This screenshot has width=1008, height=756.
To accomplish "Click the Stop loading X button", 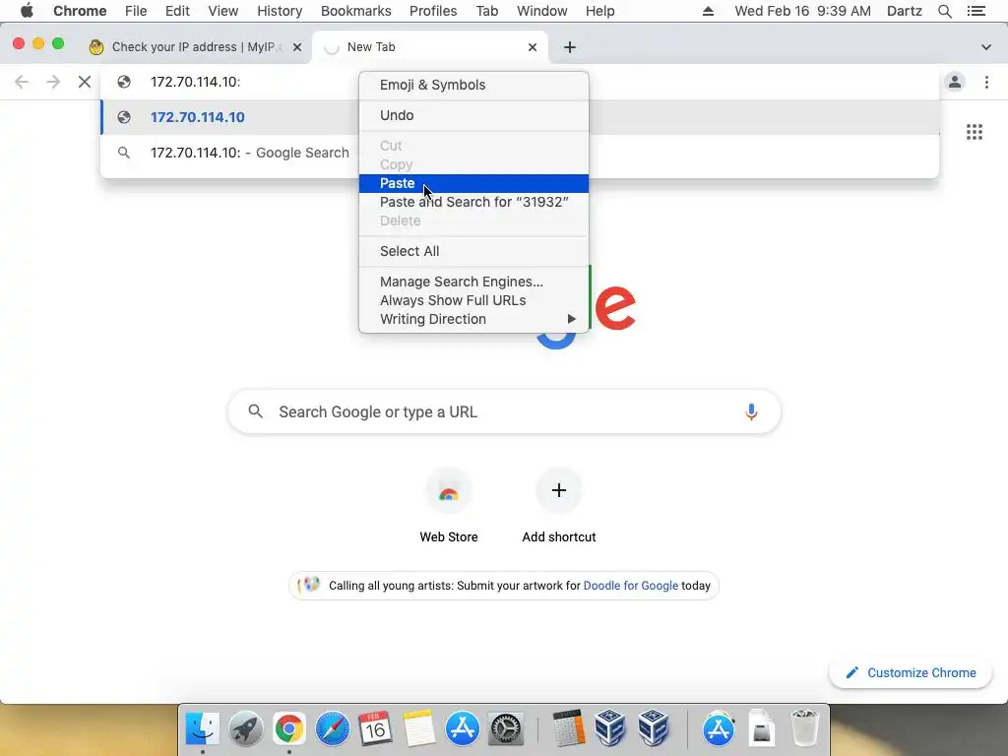I will tap(85, 82).
